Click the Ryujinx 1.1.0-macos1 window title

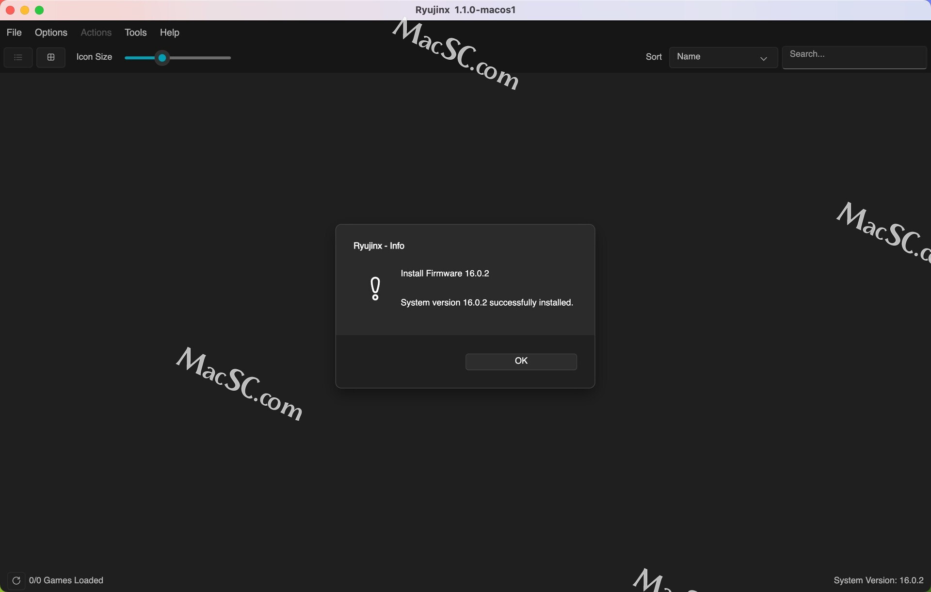(x=465, y=10)
